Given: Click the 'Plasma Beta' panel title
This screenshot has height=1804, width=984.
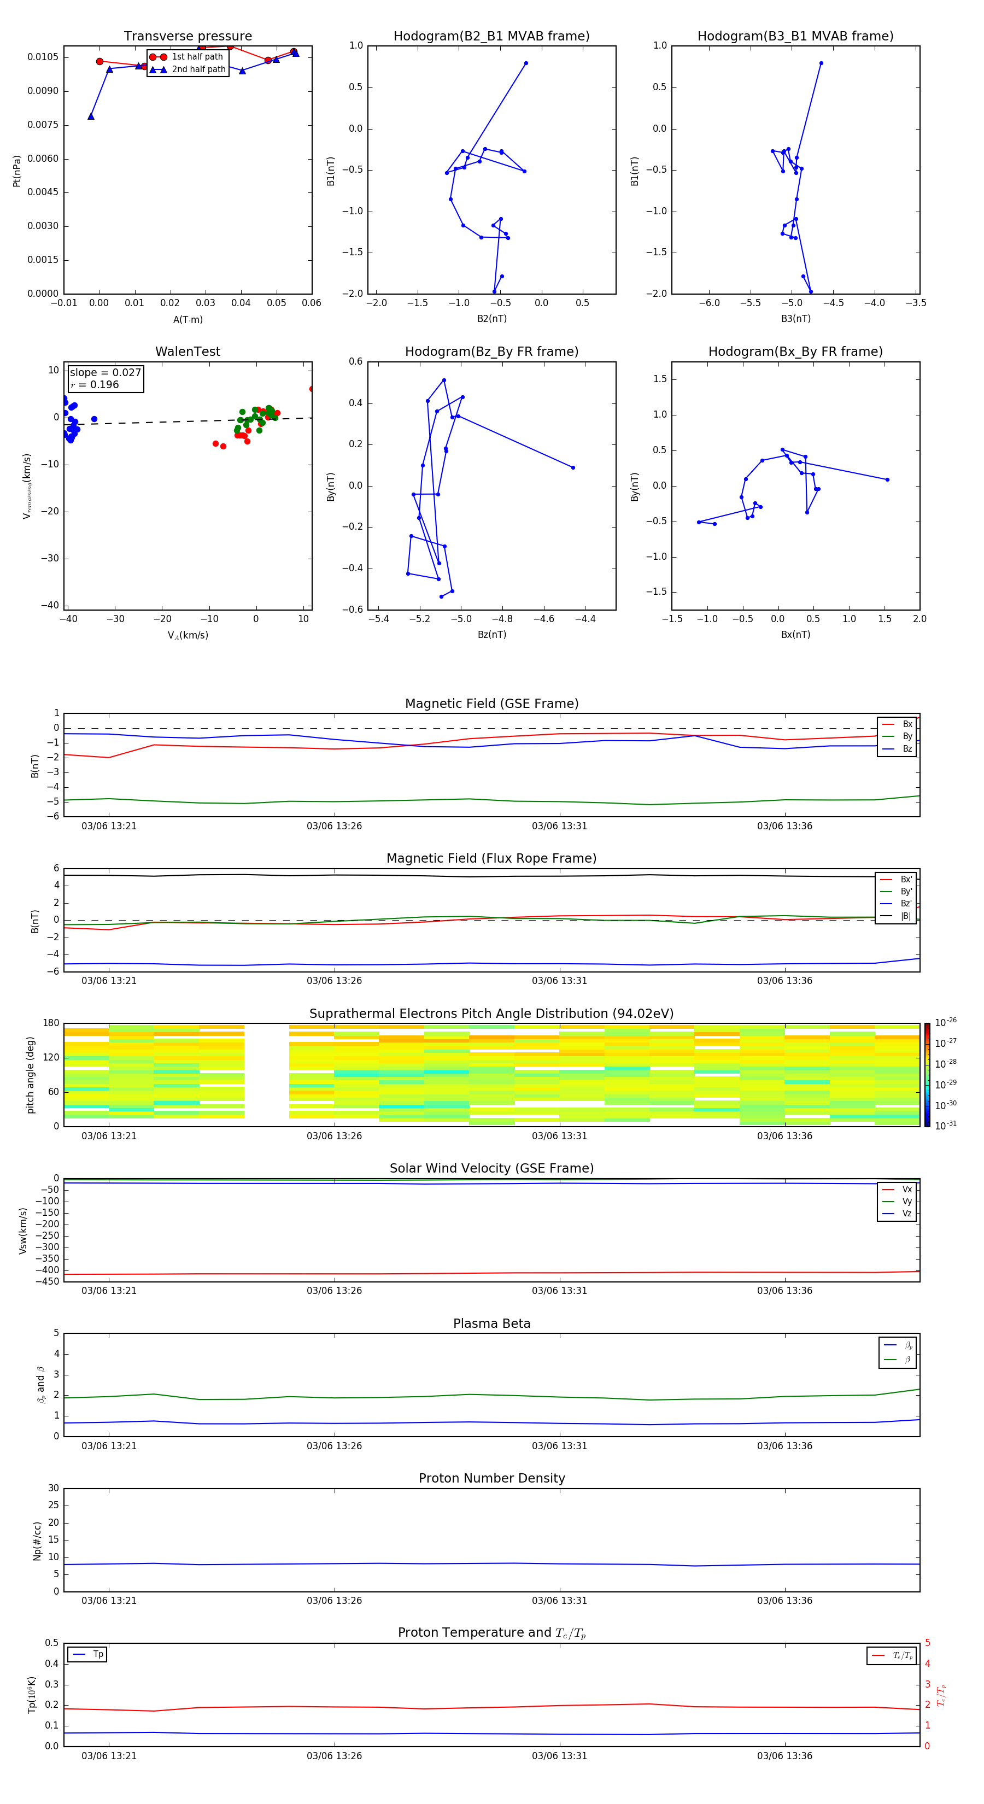Looking at the screenshot, I should tap(491, 1323).
